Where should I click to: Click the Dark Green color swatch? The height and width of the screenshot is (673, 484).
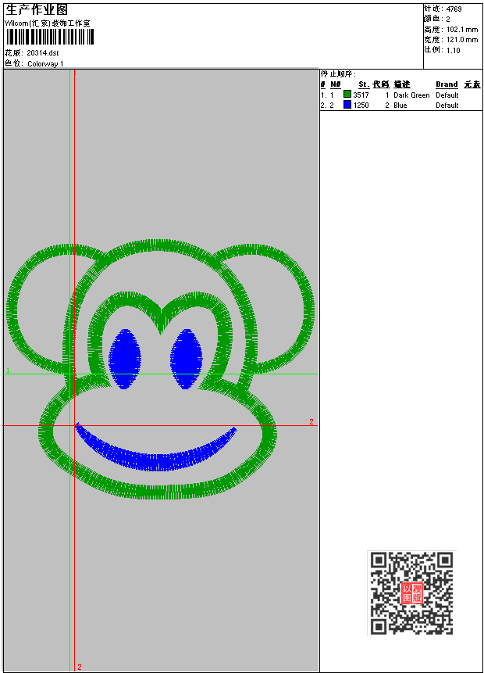[x=347, y=94]
